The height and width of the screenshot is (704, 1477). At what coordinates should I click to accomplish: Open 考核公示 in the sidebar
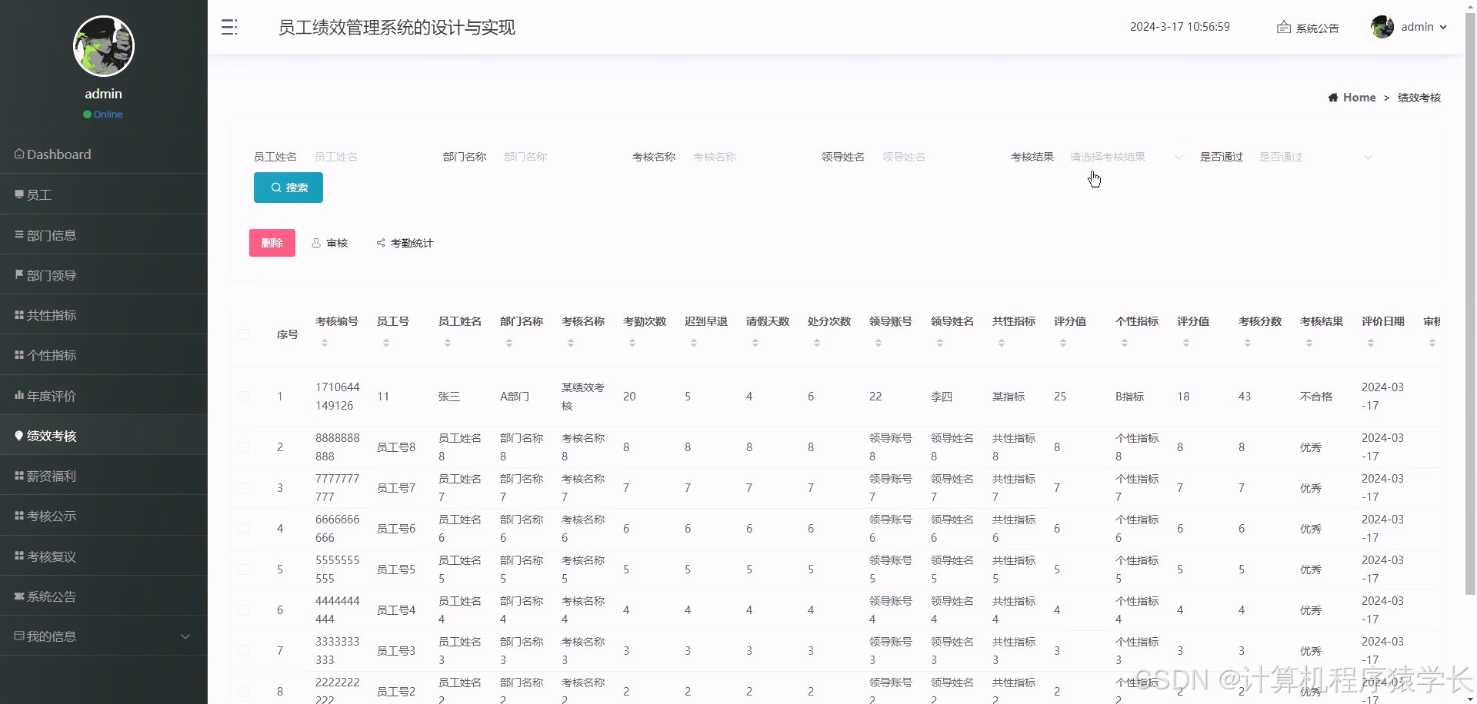[x=104, y=516]
